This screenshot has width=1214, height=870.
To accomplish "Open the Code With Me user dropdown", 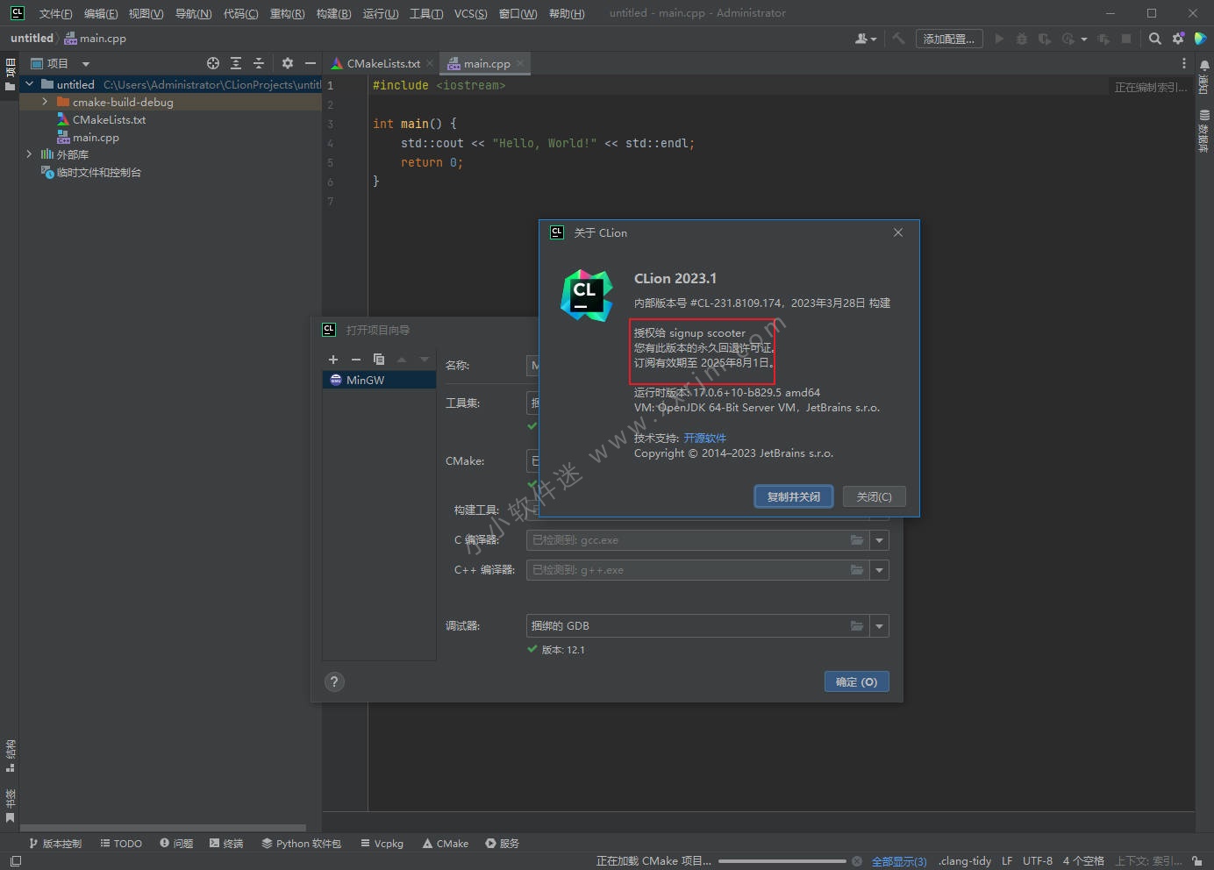I will (866, 39).
